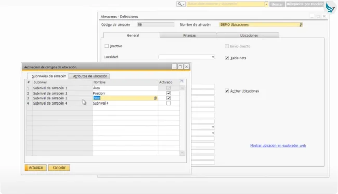Open the search field dropdown arrow
The image size is (338, 194).
266,4
